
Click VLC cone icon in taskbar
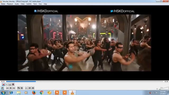[72, 93]
